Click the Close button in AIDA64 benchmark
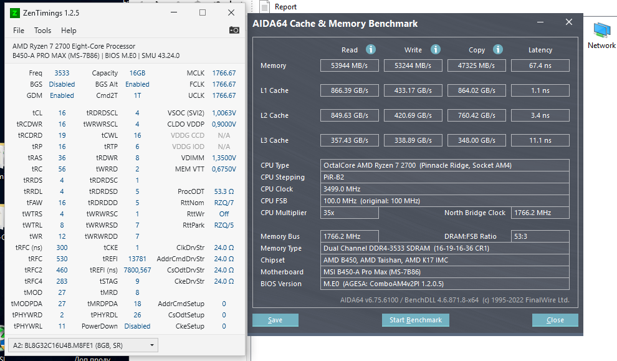The width and height of the screenshot is (617, 361). pyautogui.click(x=555, y=320)
